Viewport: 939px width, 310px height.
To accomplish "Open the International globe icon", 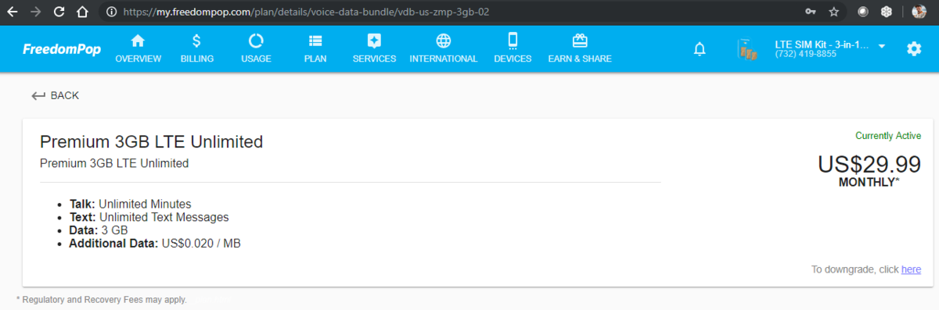I will [444, 41].
